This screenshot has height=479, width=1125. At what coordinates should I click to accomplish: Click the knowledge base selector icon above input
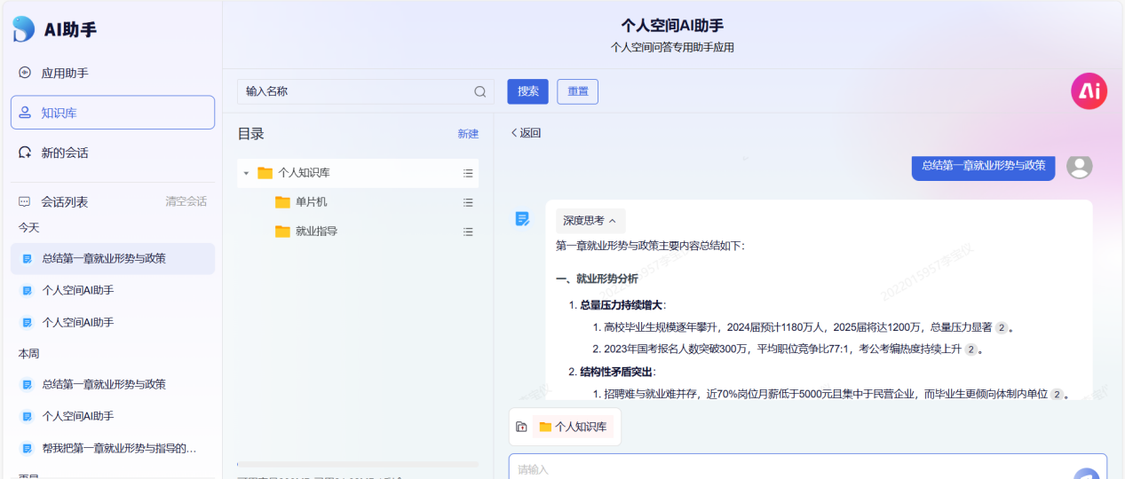tap(521, 427)
